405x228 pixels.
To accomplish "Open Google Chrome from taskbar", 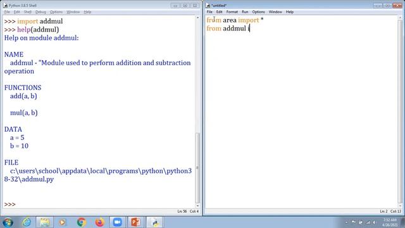I will (82, 222).
